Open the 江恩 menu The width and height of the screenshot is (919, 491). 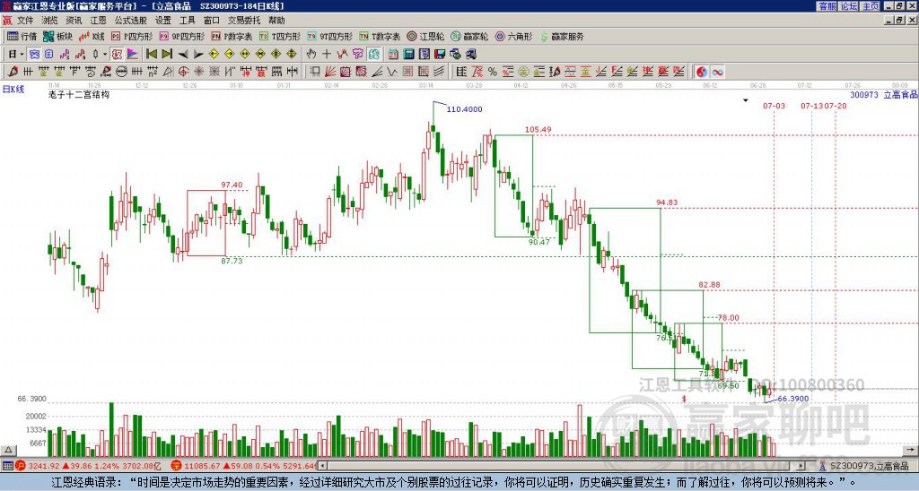coord(98,21)
